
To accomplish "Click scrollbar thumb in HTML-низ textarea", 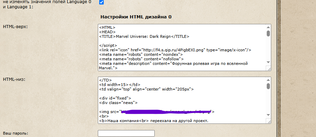I will pyautogui.click(x=268, y=86).
